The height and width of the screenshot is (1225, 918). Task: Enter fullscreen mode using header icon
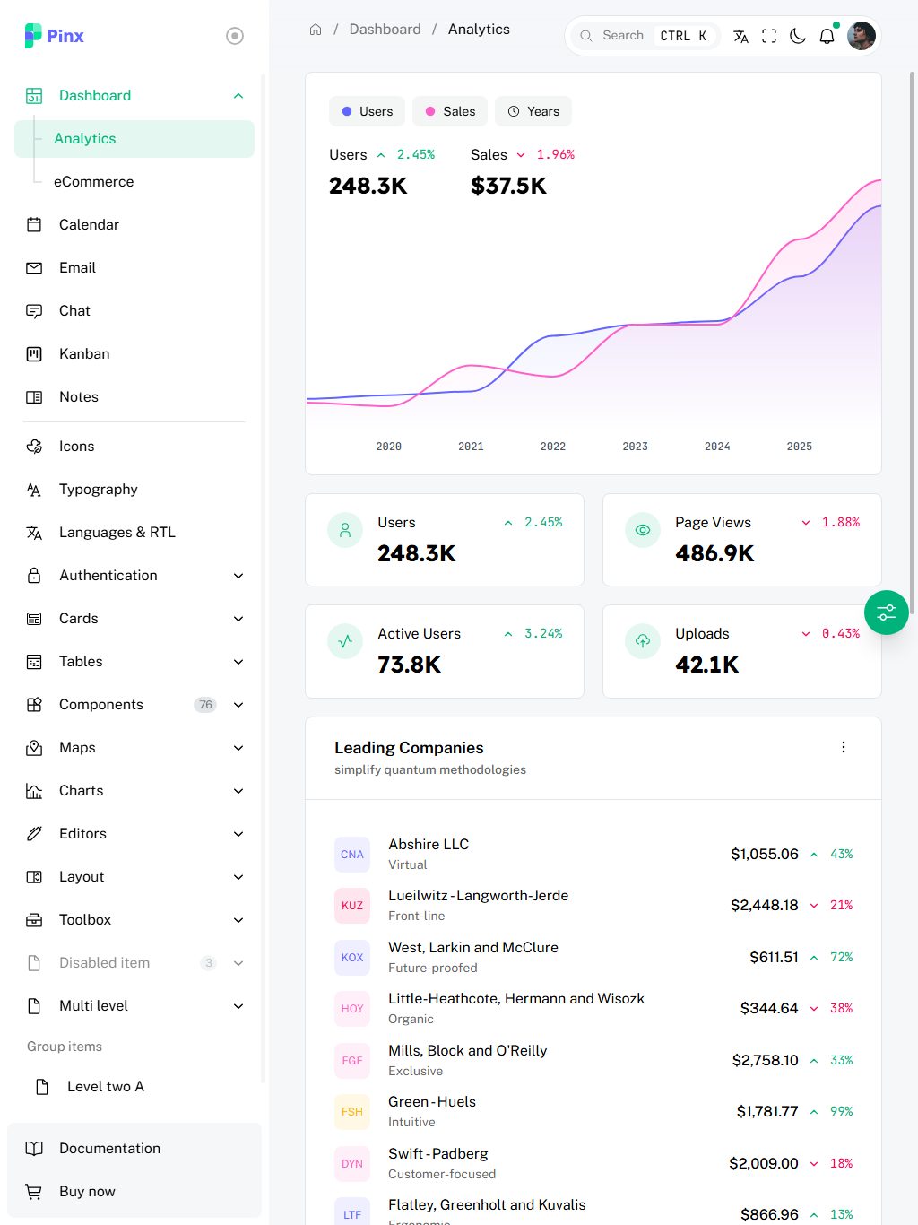click(769, 36)
